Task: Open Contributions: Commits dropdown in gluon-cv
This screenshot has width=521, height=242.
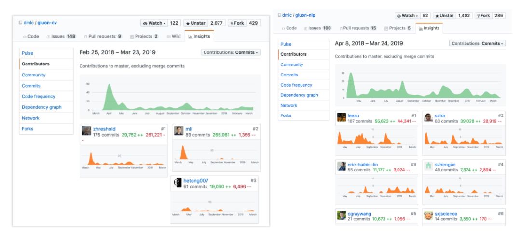Action: tap(231, 52)
